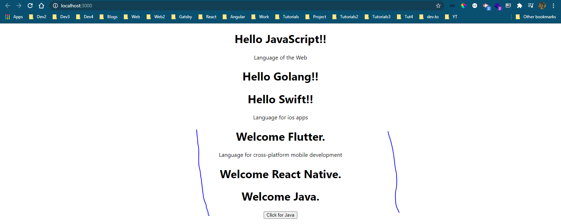Screen dimensions: 561x224
Task: Open the color wheel picker extension
Action: click(x=464, y=6)
